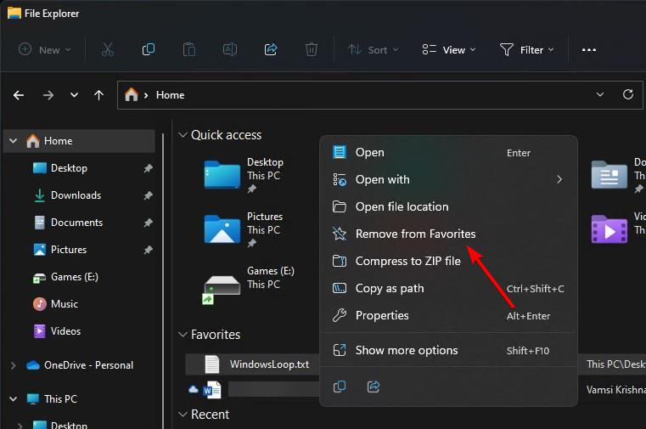Select Downloads in the navigation pane
Viewport: 646px width, 429px height.
[x=76, y=195]
